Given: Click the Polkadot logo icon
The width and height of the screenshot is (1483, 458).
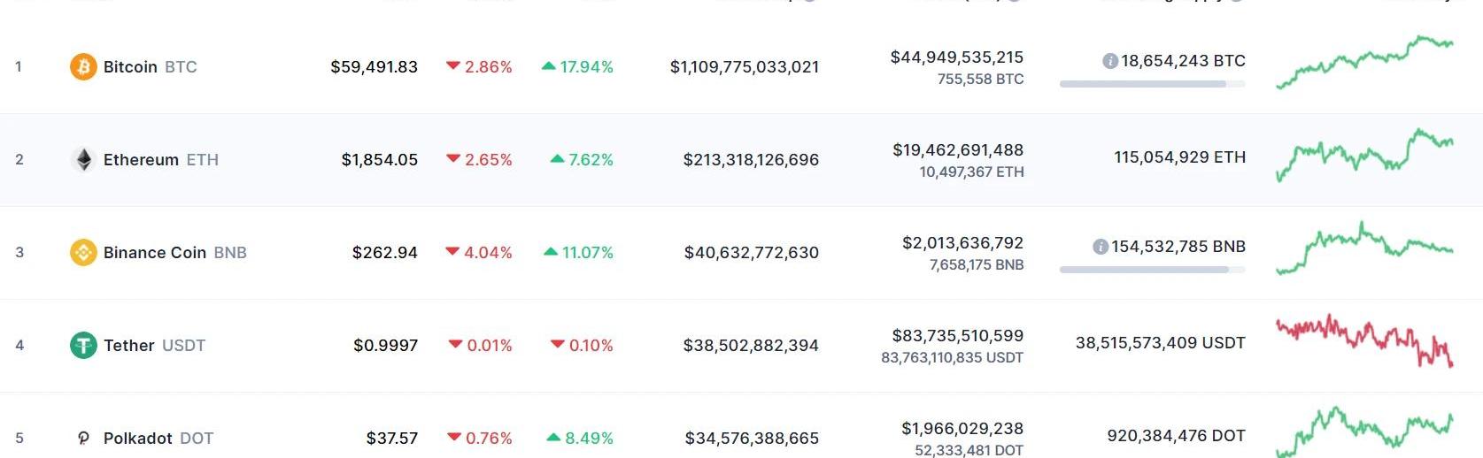Looking at the screenshot, I should 83,439.
